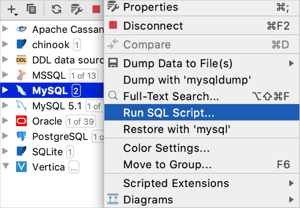300x208 pixels.
Task: Open data source properties from the toolbar
Action: click(76, 9)
